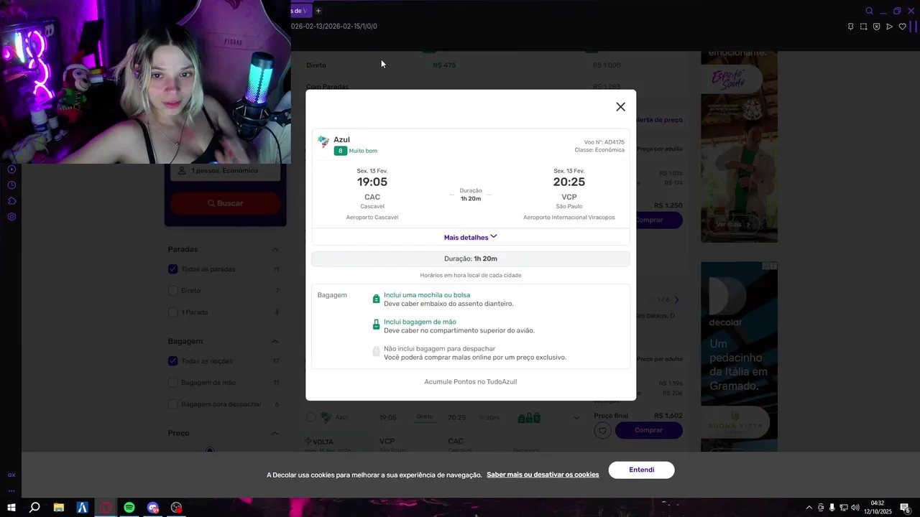Click the microphone tray icon
This screenshot has width=920, height=517.
[832, 508]
